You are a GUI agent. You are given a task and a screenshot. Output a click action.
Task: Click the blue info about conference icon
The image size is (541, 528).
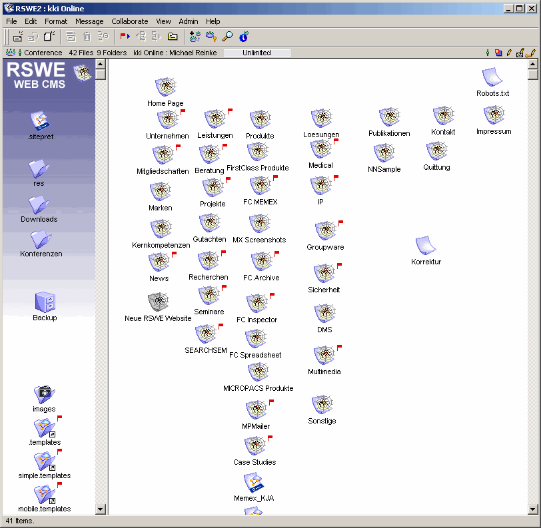tap(244, 36)
